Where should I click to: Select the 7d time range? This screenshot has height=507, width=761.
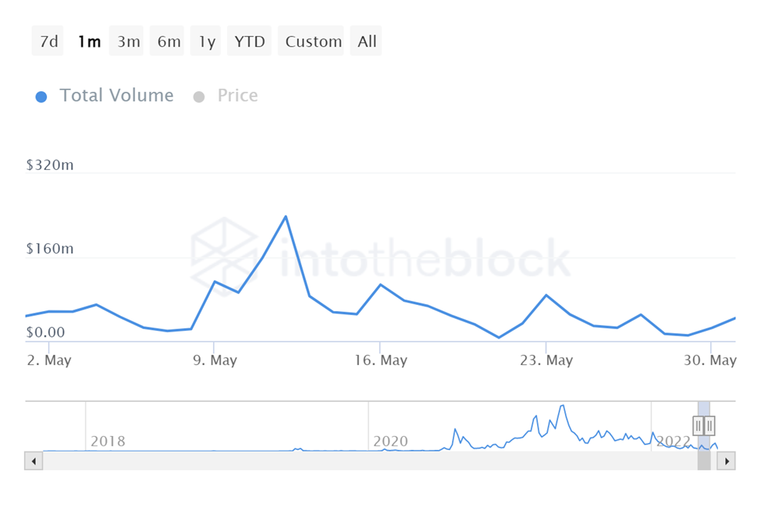coord(48,41)
